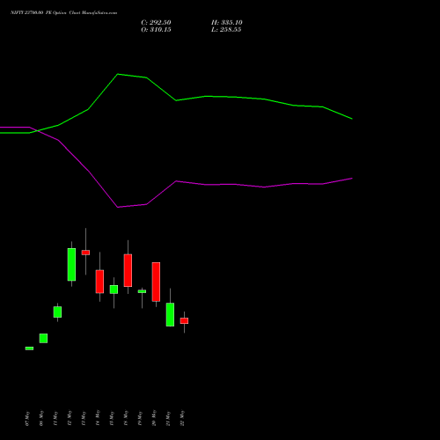This screenshot has width=440, height=440.
Task: Select the green candle above 15 May
Action: click(114, 290)
